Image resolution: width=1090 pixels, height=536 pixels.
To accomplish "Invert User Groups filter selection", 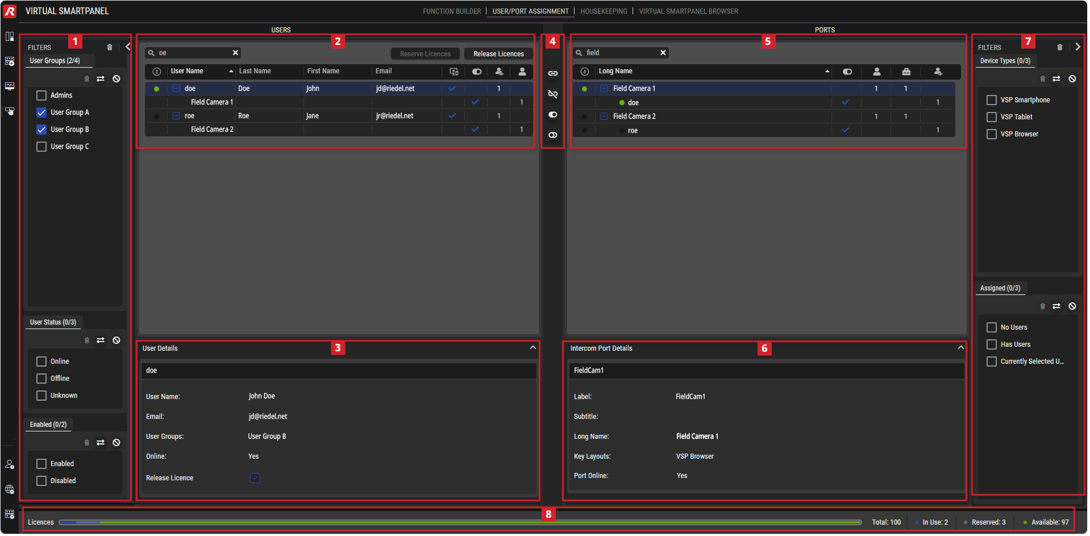I will tap(101, 79).
